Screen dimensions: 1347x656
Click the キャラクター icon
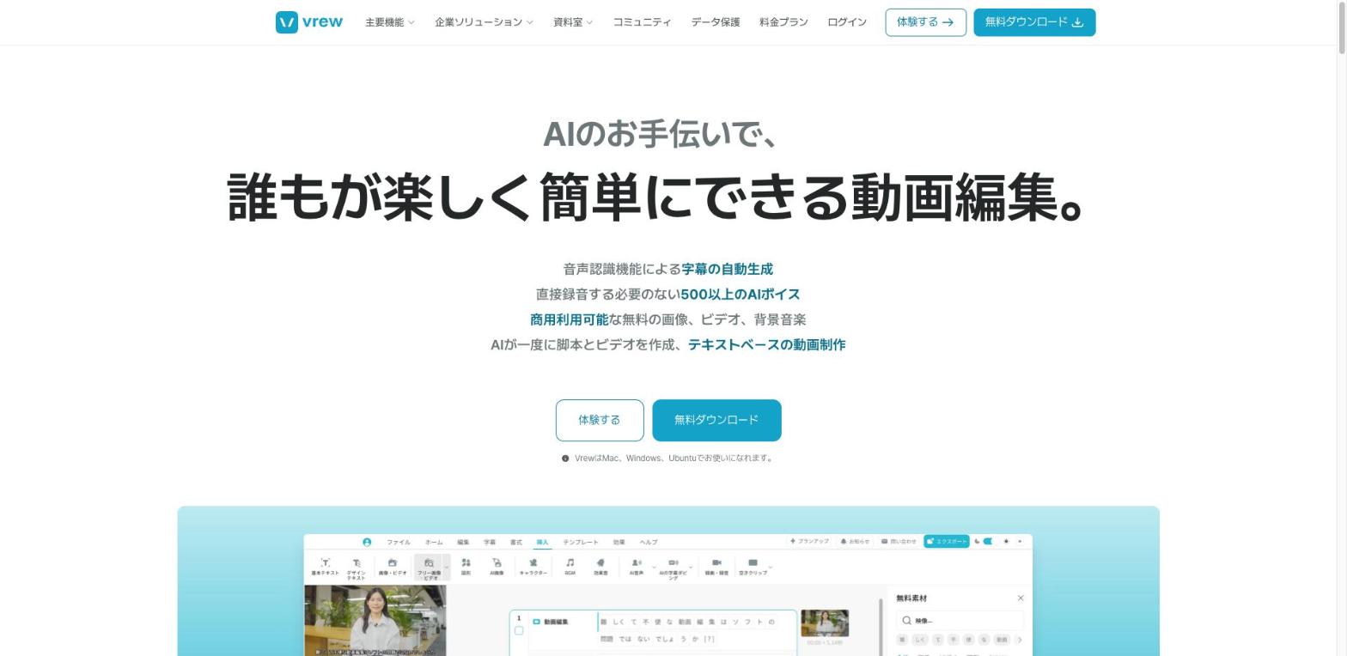click(533, 563)
